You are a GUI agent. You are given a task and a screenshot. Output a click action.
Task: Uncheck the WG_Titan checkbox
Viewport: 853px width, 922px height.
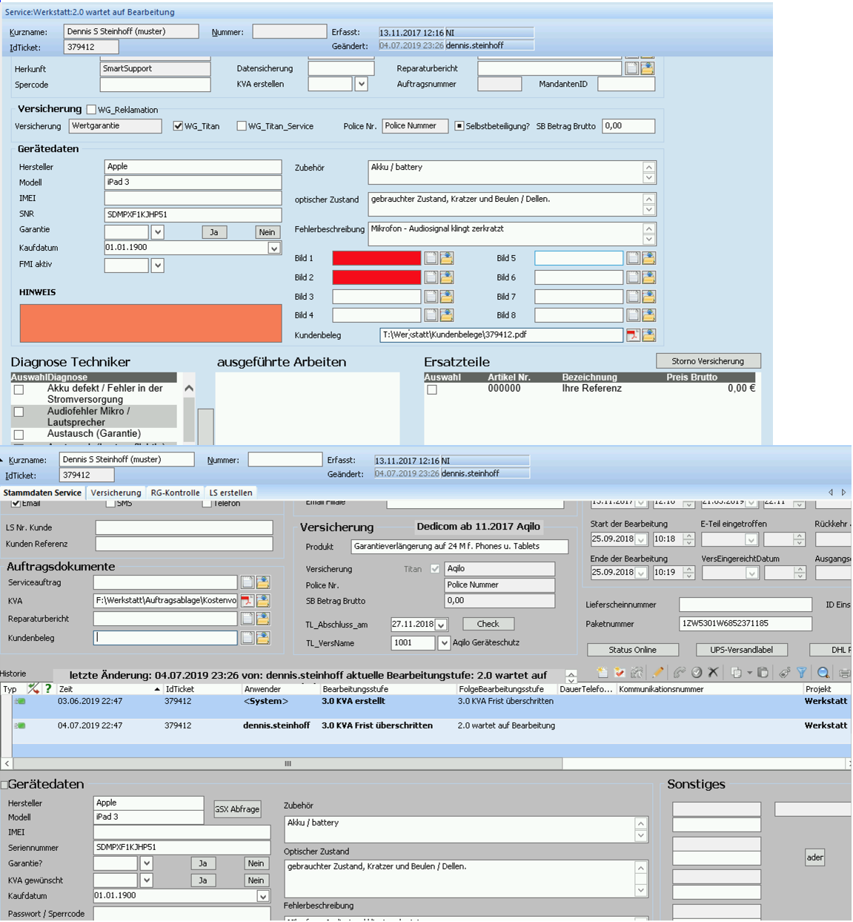(178, 126)
